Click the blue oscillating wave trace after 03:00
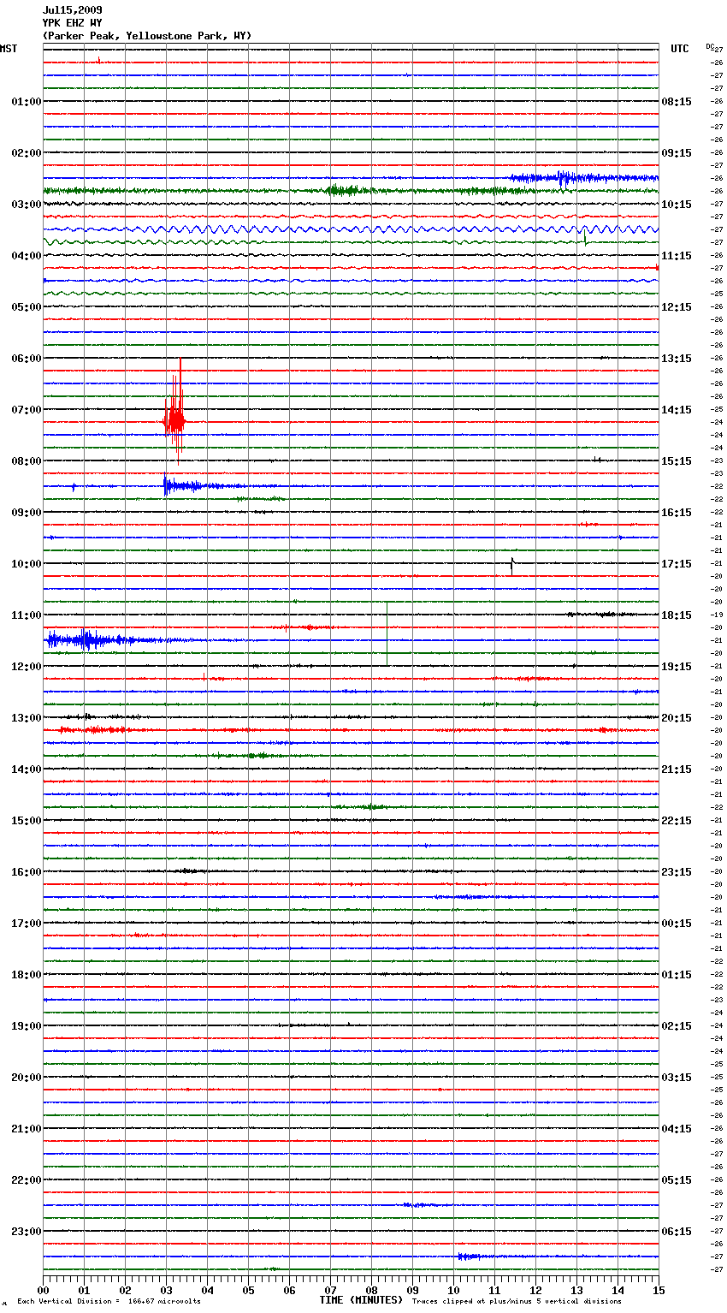The width and height of the screenshot is (727, 1313). pyautogui.click(x=351, y=229)
